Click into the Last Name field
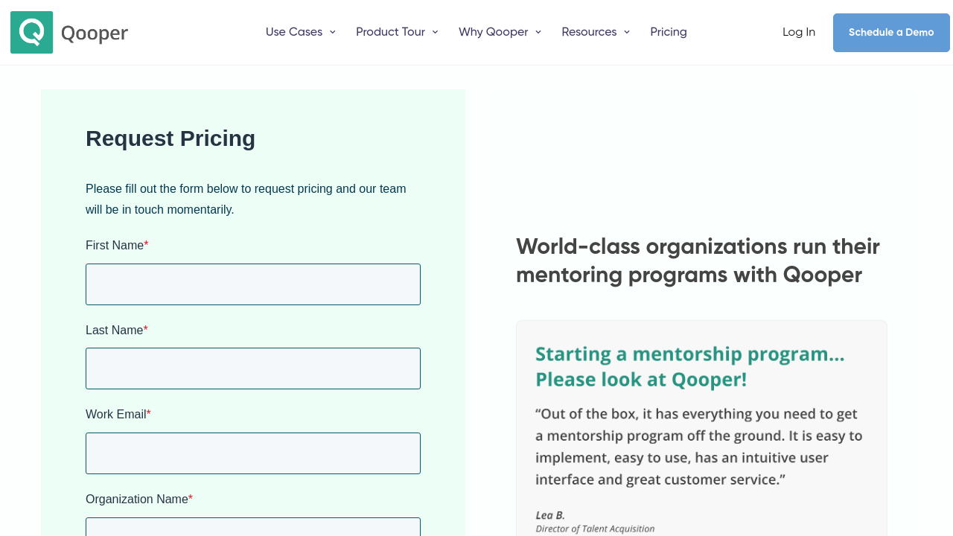 pos(253,368)
